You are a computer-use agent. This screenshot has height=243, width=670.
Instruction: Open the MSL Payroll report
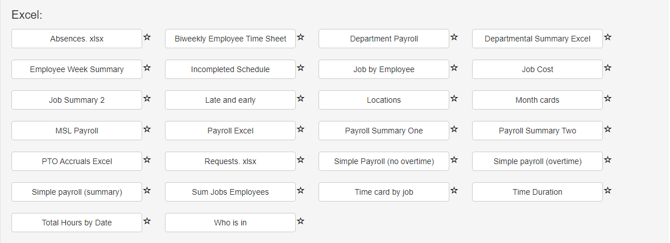click(x=76, y=131)
